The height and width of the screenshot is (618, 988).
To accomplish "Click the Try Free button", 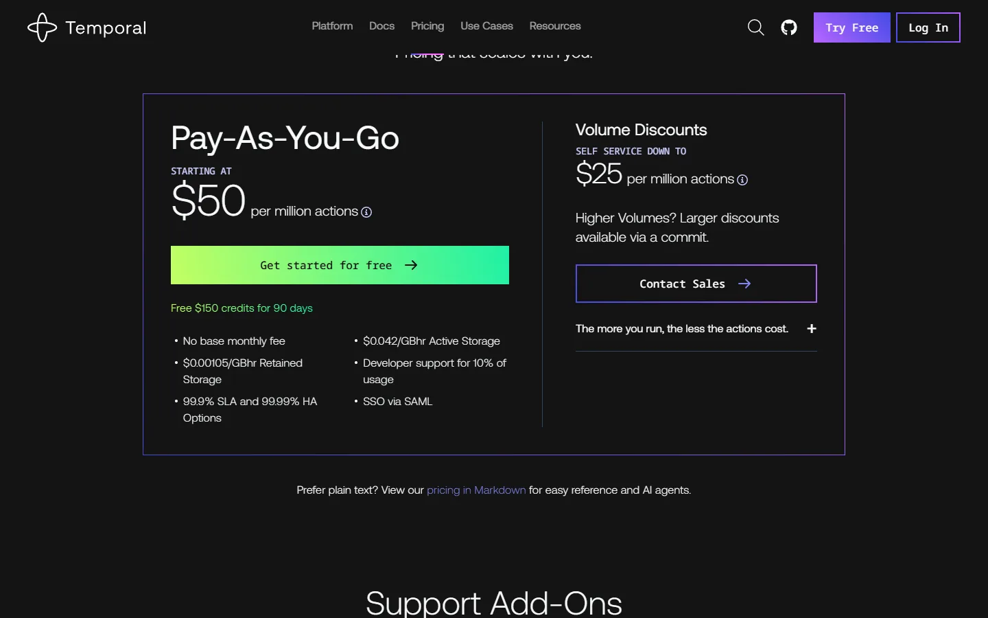I will point(852,27).
